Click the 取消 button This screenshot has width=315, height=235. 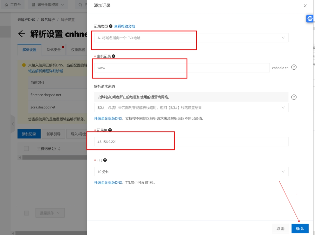point(281,228)
